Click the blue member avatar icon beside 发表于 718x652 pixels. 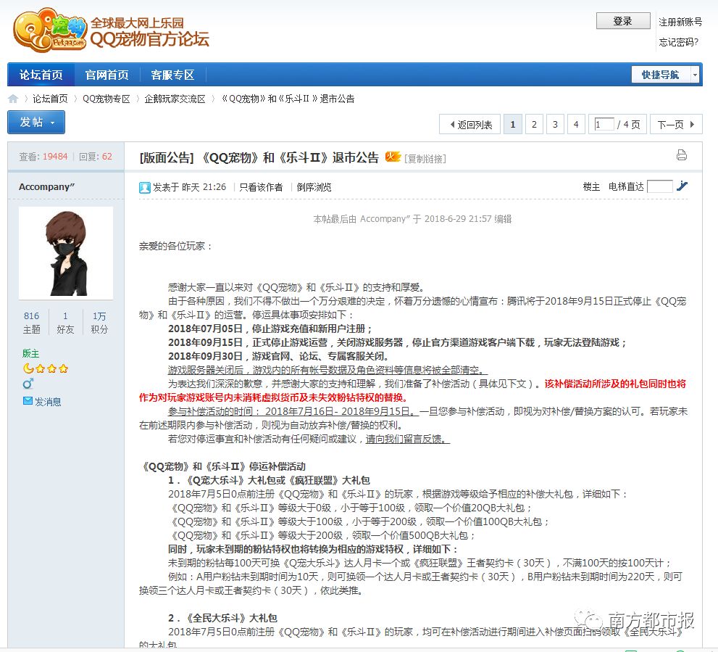click(145, 188)
